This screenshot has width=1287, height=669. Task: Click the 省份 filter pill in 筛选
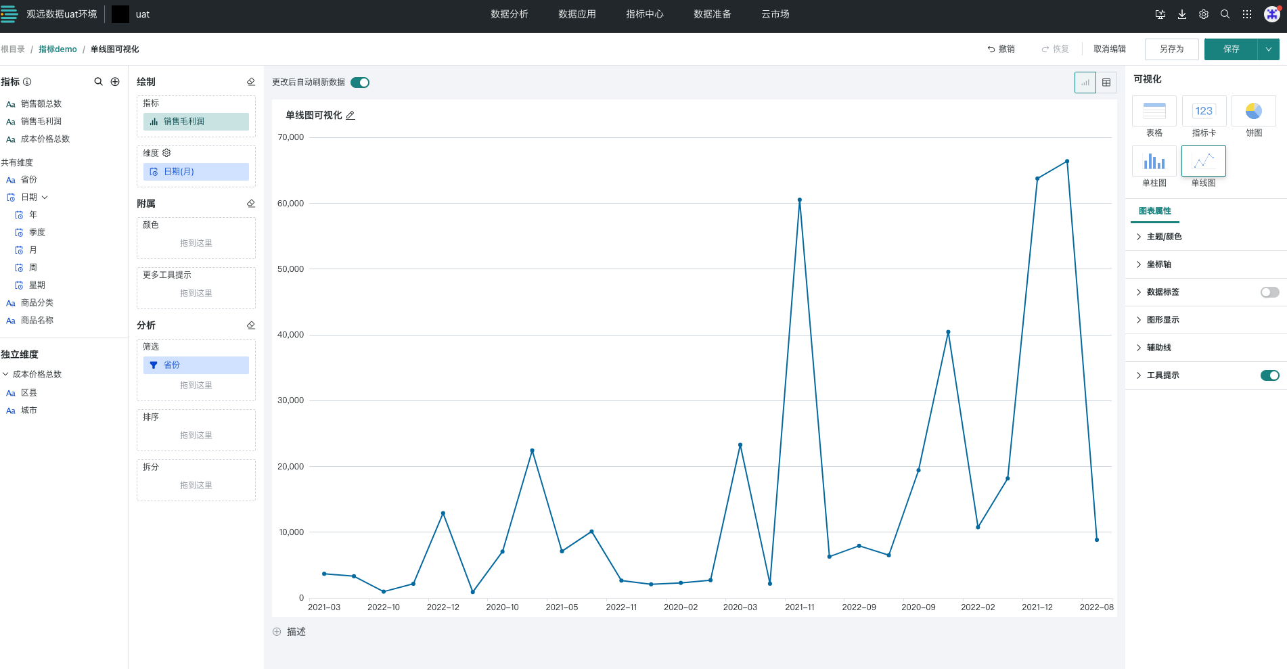click(x=196, y=365)
